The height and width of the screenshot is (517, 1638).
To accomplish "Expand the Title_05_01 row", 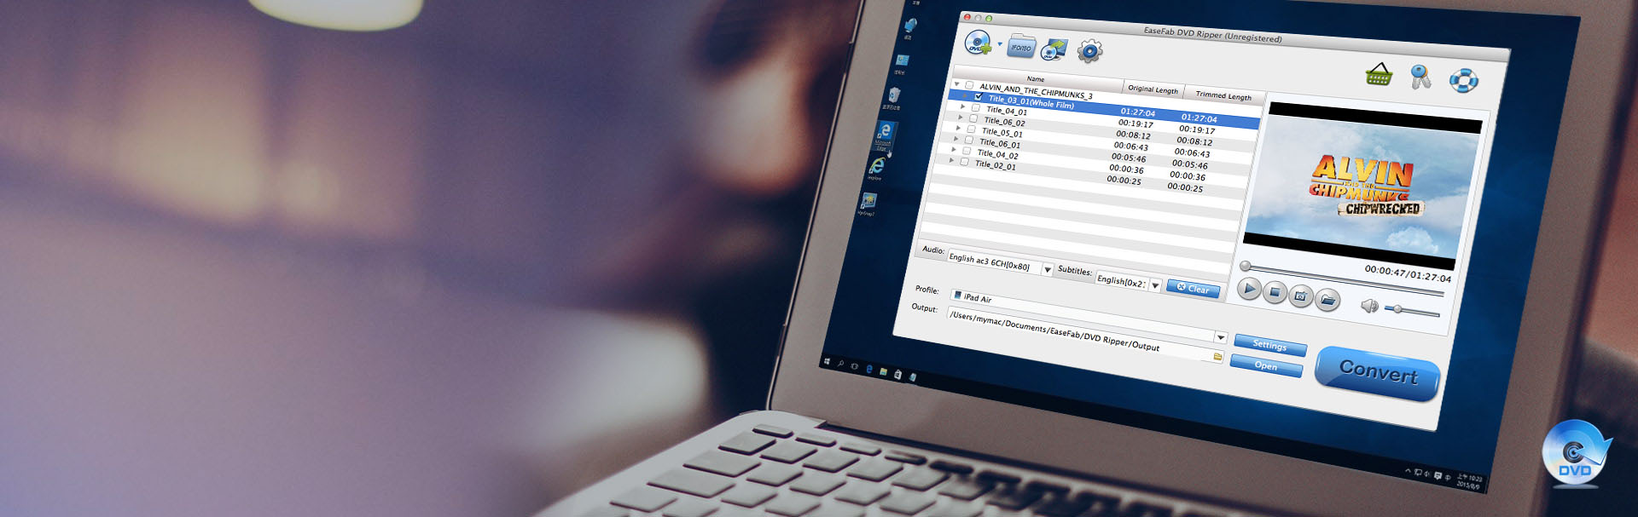I will [x=959, y=128].
